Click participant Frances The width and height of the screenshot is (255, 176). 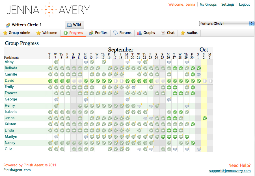11,93
